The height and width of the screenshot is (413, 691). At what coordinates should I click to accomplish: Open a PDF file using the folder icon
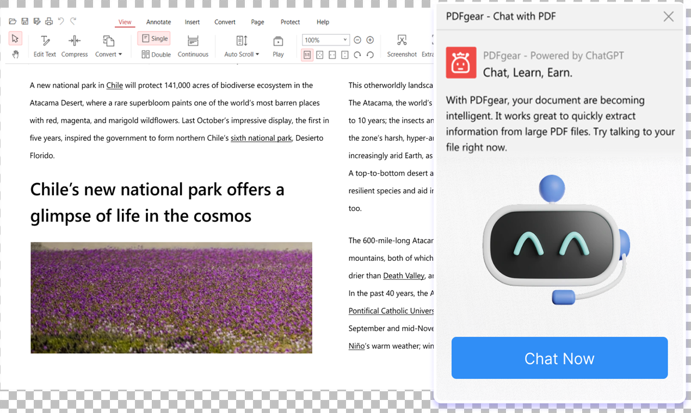tap(12, 21)
